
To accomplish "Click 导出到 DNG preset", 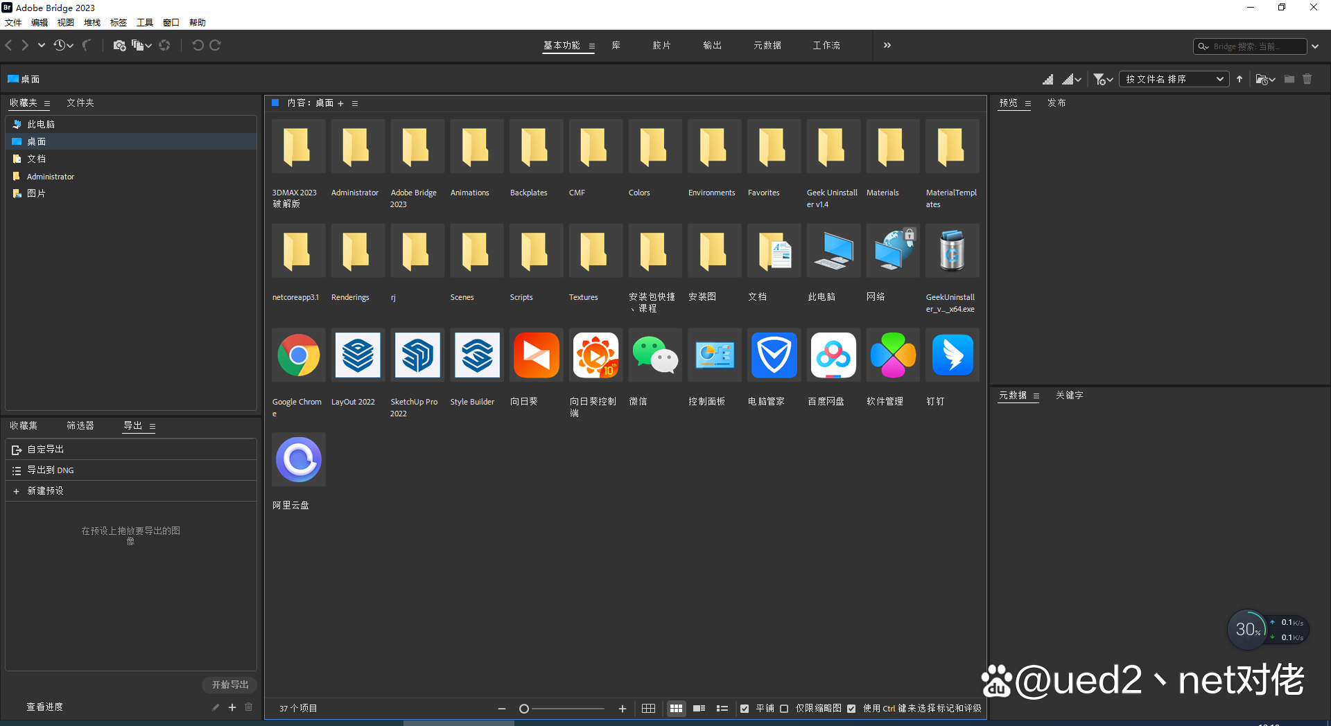I will [x=131, y=470].
